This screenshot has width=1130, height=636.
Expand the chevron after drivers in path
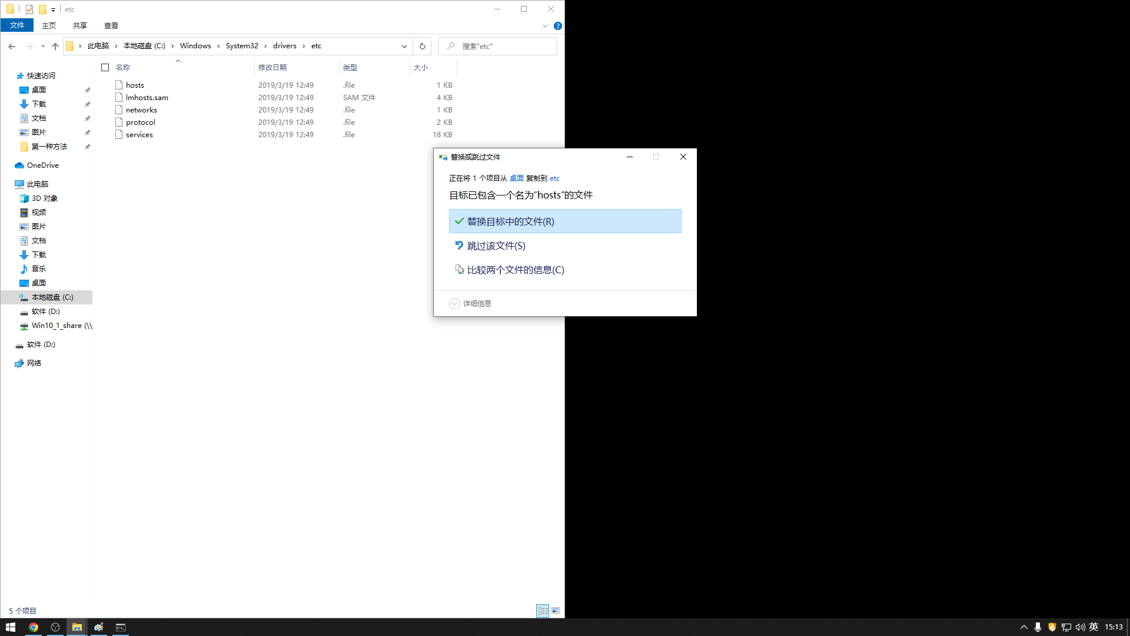pyautogui.click(x=304, y=46)
